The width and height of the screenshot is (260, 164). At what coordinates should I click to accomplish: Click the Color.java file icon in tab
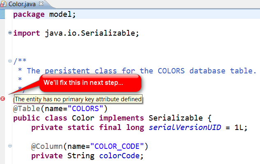(x=4, y=4)
